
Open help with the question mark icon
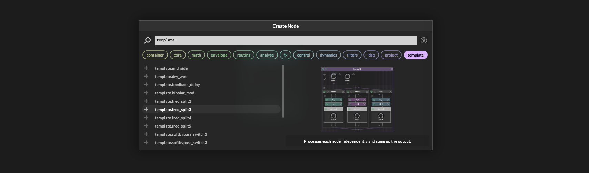[424, 40]
